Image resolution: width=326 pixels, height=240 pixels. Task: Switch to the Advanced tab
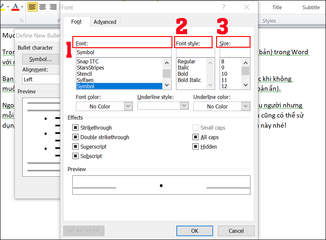(105, 22)
